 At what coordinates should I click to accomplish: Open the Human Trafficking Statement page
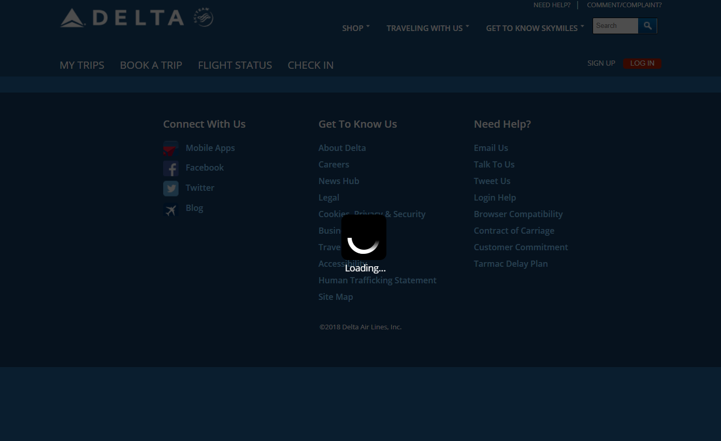377,280
